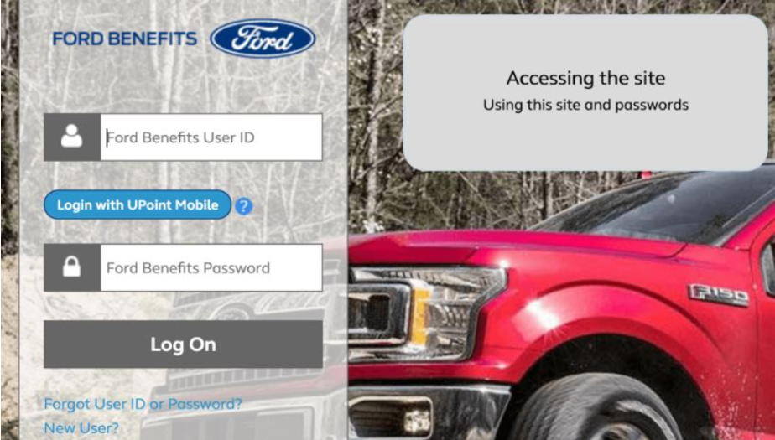
Task: Click the FORD BENEFITS heading text
Action: click(x=124, y=39)
